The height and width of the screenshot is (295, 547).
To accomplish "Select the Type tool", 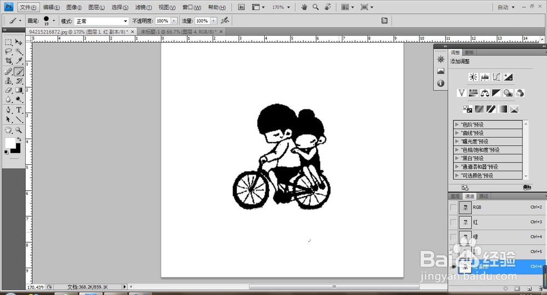I will coord(19,111).
